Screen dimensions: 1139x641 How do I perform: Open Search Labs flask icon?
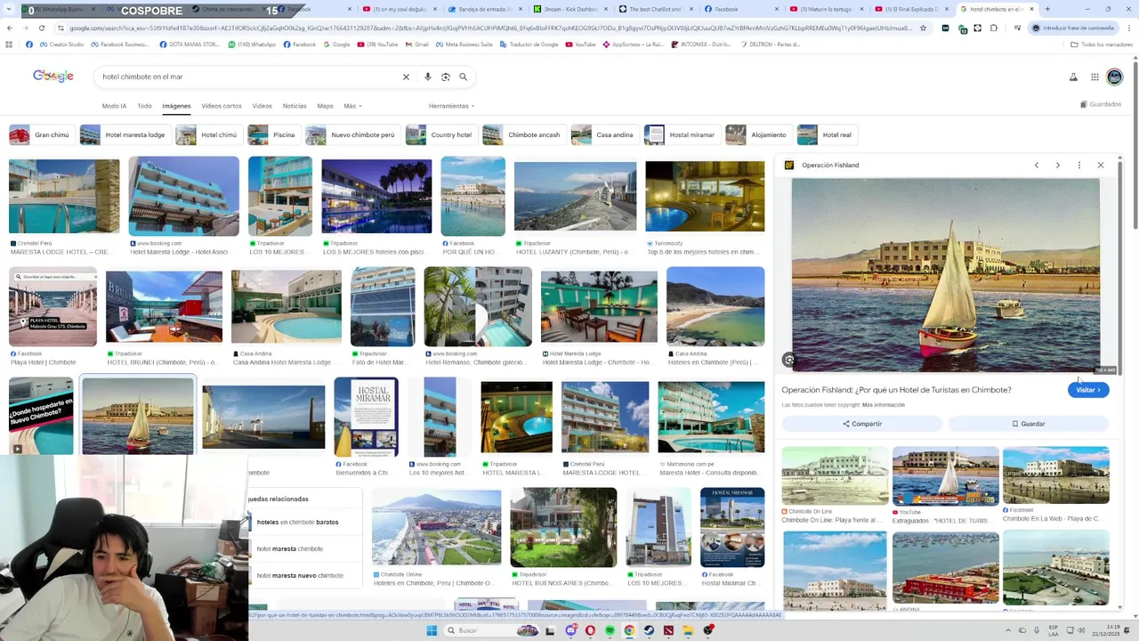(1074, 77)
